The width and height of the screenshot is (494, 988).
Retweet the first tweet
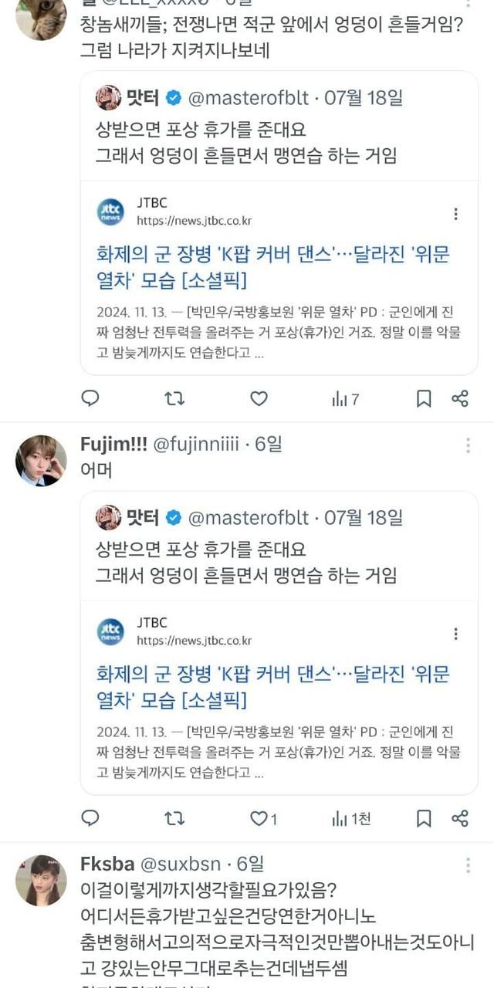[x=175, y=398]
